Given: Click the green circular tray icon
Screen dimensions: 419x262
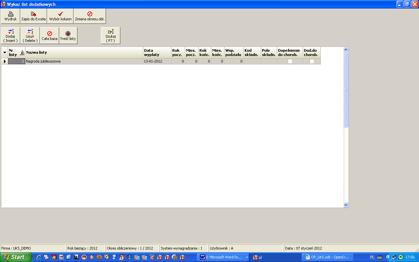Looking at the screenshot, I should click(401, 257).
